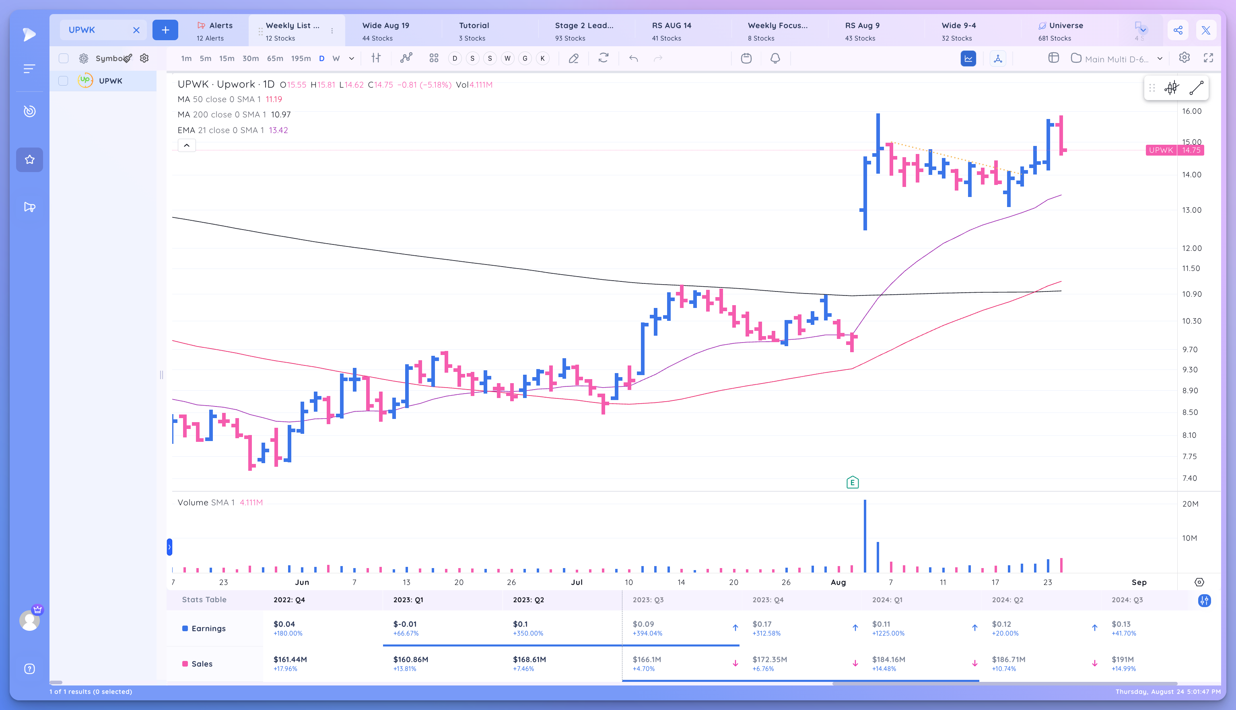Open the layout grid icon
The image size is (1236, 710).
pos(434,58)
